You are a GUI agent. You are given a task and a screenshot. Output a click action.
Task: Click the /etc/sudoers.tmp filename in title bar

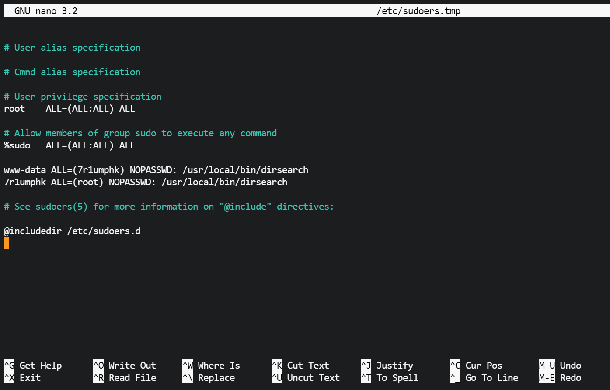click(418, 11)
